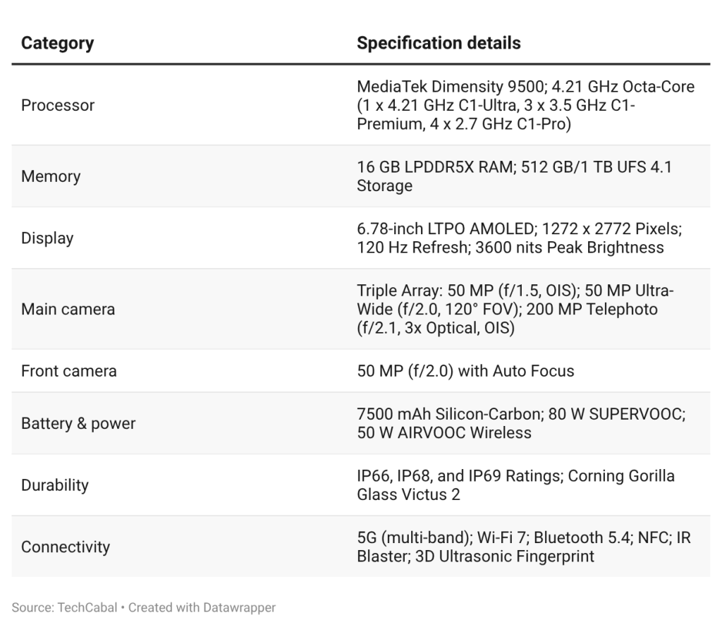722x627 pixels.
Task: Click the IP66, IP68, IP69 ratings cell
Action: (515, 485)
